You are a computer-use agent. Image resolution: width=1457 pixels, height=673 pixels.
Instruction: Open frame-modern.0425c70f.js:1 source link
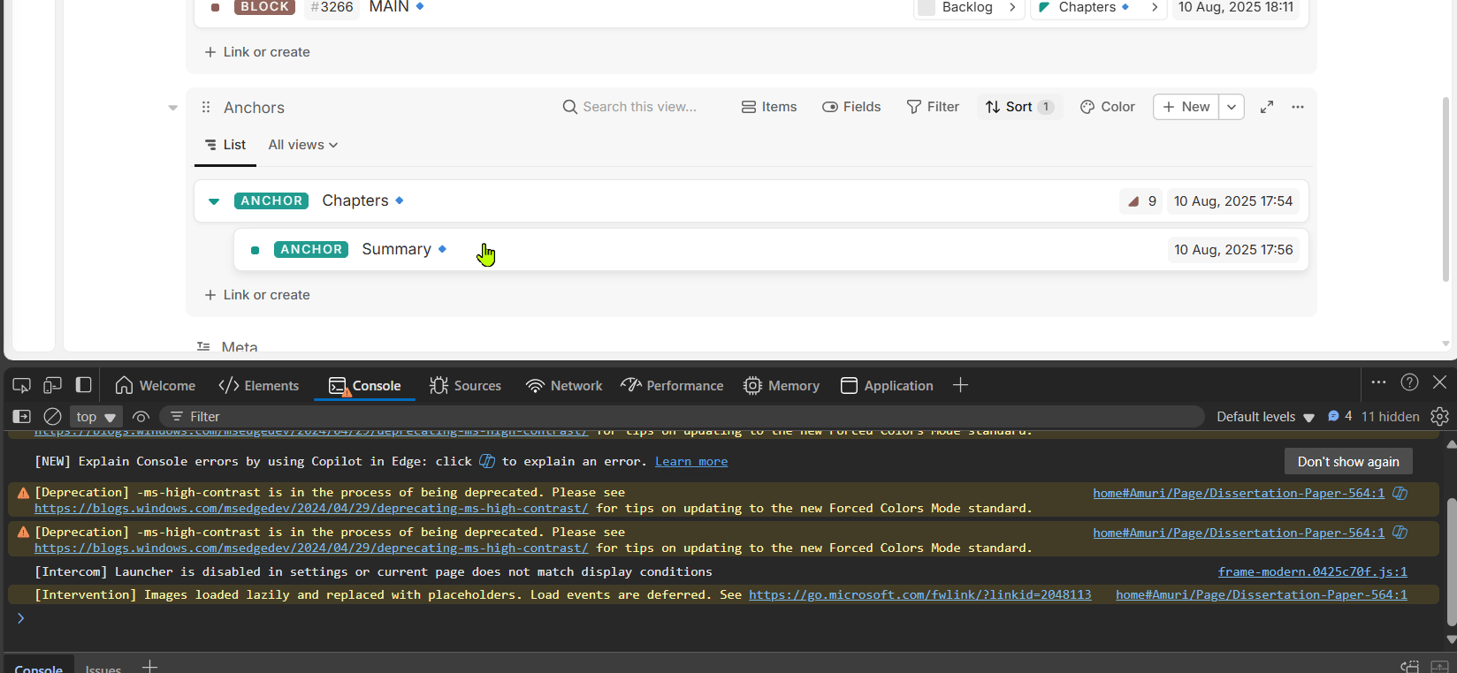point(1313,571)
